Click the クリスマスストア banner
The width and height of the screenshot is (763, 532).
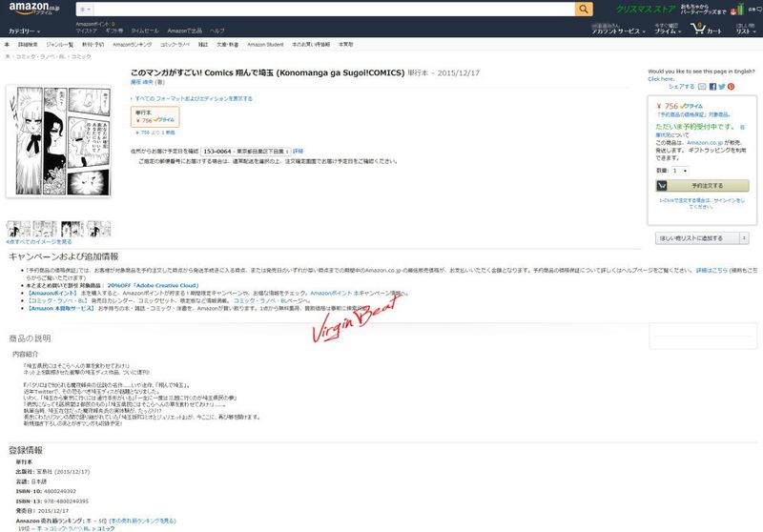tap(646, 10)
